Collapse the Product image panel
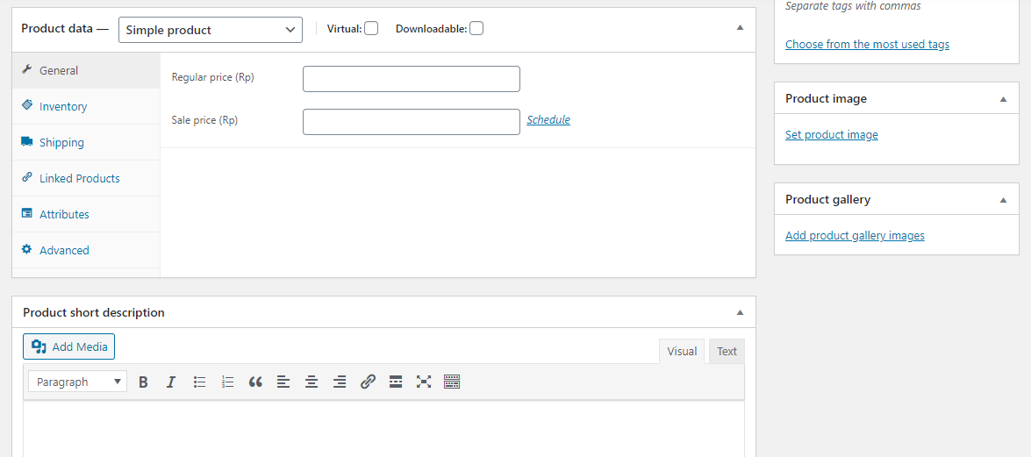The width and height of the screenshot is (1031, 457). [1003, 99]
